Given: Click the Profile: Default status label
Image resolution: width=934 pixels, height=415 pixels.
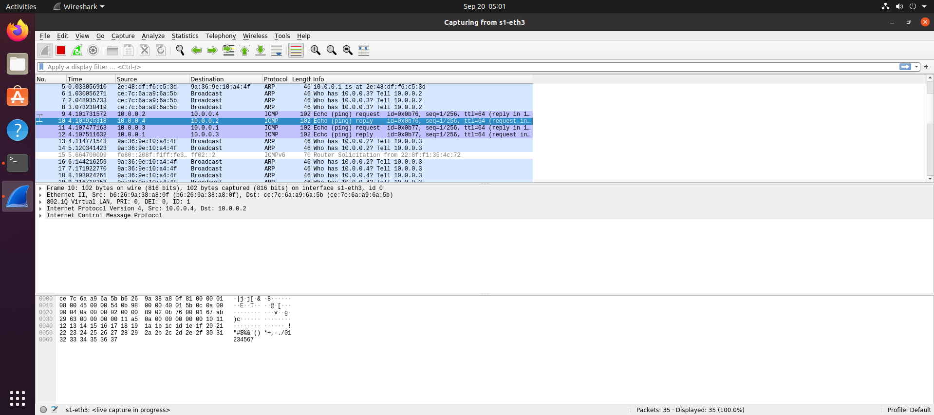Looking at the screenshot, I should coord(909,410).
